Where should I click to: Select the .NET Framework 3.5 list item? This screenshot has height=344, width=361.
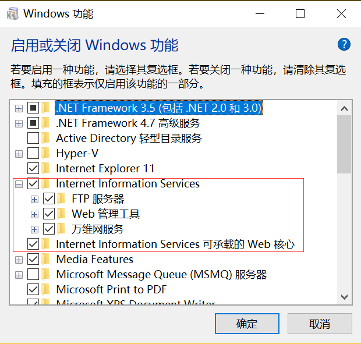coord(158,108)
